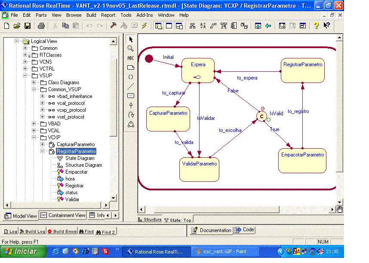Image resolution: width=369 pixels, height=263 pixels.
Task: Click the hand pan icon in corner
Action: click(339, 209)
